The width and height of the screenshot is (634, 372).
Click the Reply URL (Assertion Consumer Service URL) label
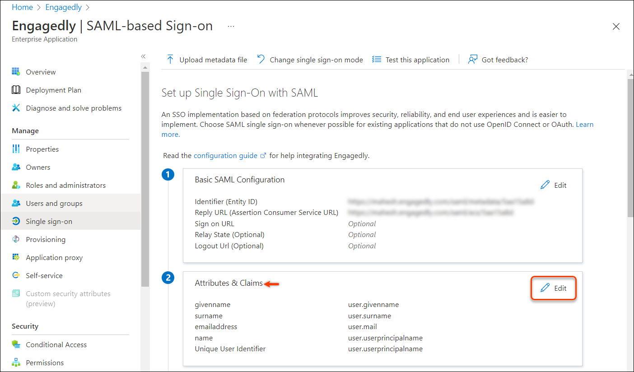(x=266, y=213)
